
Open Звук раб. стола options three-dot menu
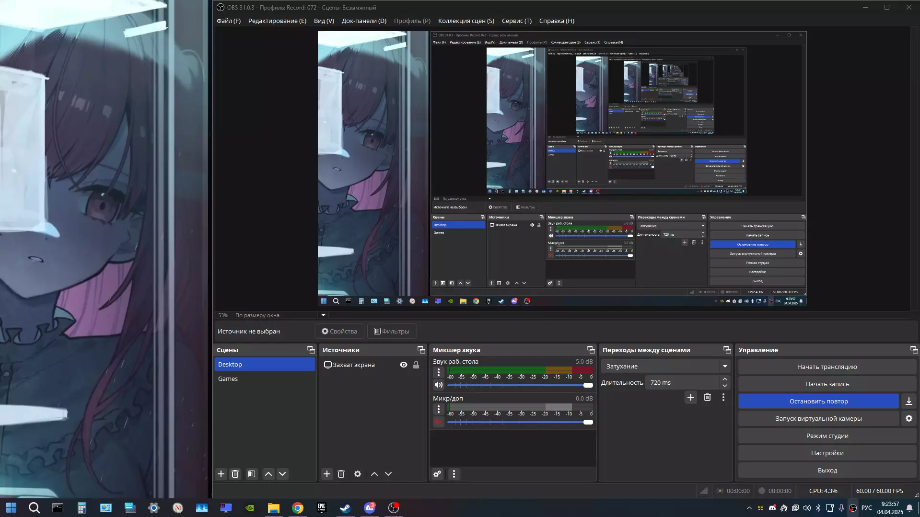click(438, 372)
